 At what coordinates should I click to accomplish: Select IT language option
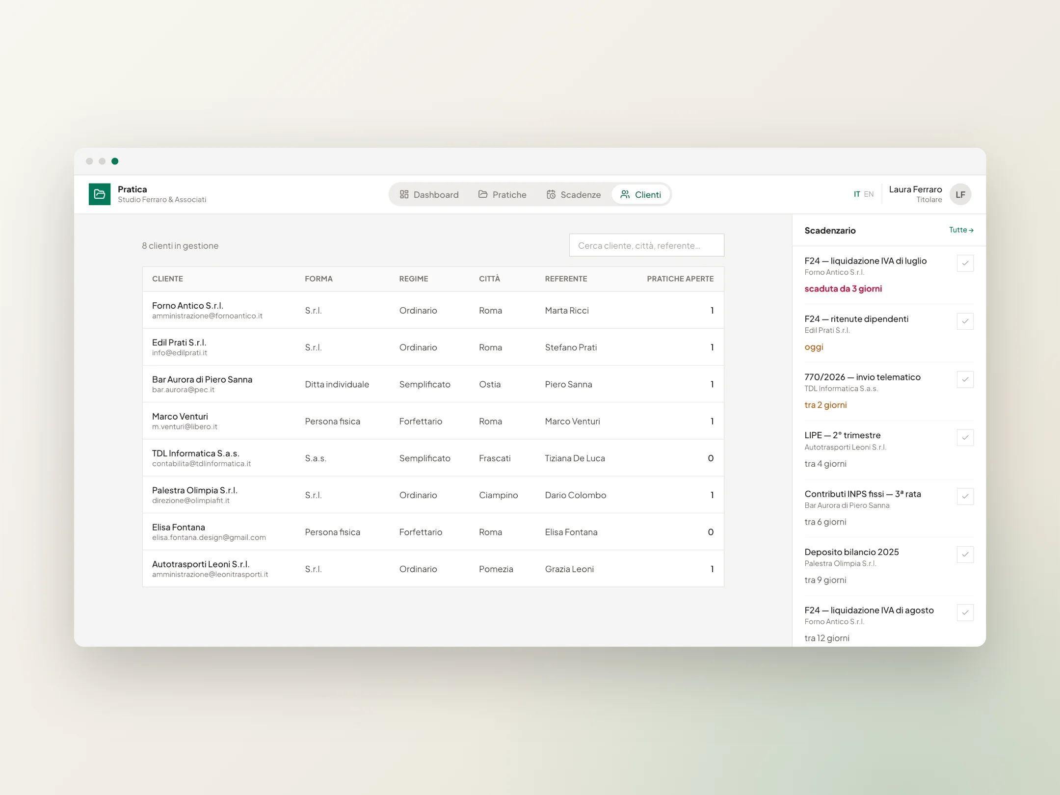[857, 194]
